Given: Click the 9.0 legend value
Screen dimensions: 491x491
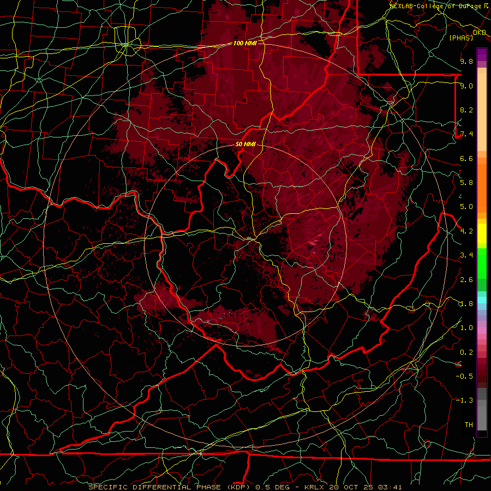Looking at the screenshot, I should [466, 86].
